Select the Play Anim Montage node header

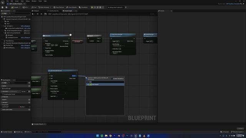click(x=123, y=35)
